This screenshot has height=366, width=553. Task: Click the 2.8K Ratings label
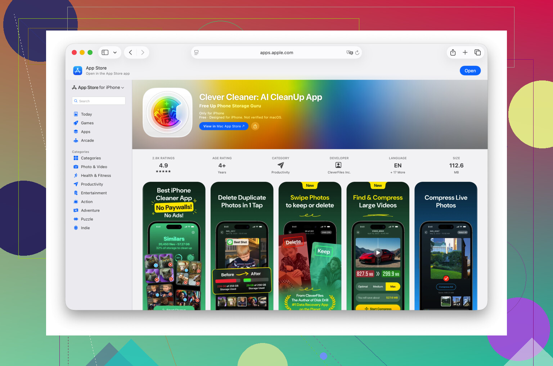[x=163, y=158]
